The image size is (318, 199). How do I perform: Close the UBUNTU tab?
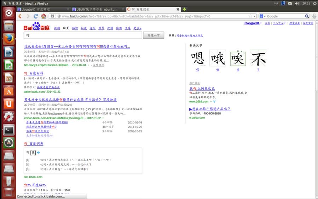123,9
